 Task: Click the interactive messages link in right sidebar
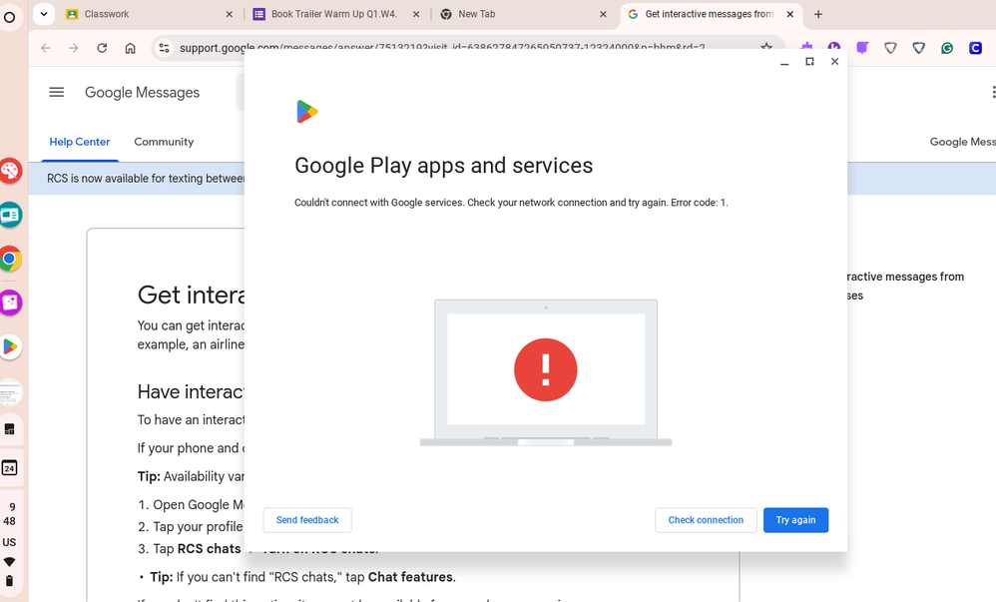(906, 287)
